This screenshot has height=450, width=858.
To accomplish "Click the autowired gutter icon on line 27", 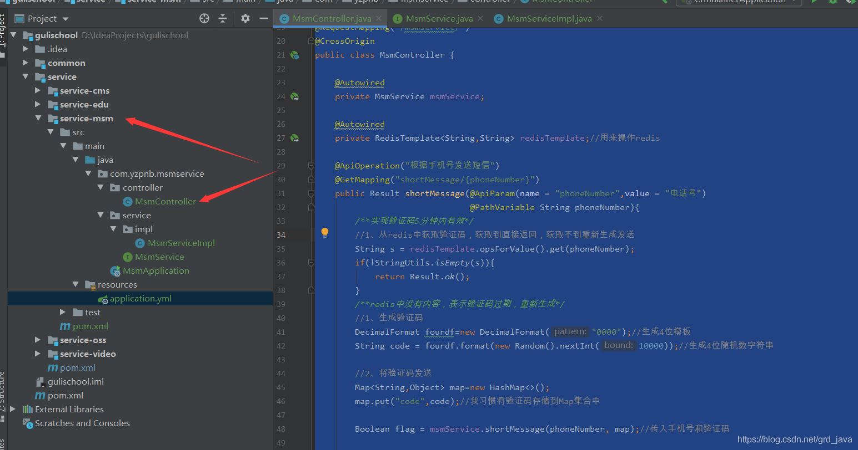I will [x=295, y=138].
